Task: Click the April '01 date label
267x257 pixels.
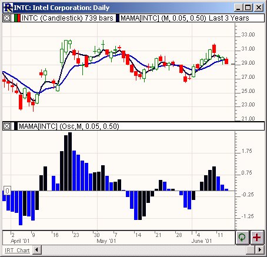Action: coord(20,241)
